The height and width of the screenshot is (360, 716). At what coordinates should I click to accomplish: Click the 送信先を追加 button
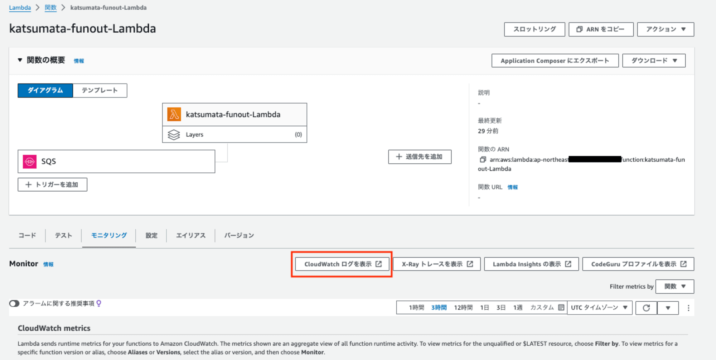point(420,157)
